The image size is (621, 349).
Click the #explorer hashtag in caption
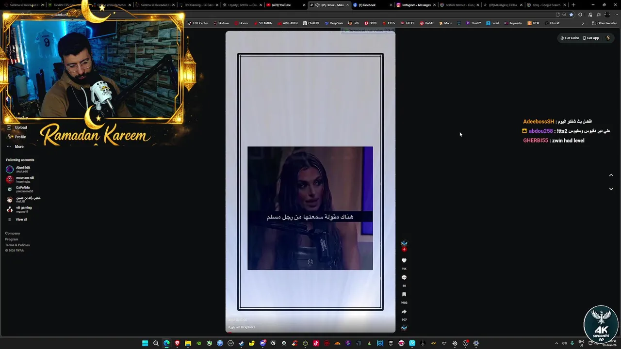click(248, 327)
